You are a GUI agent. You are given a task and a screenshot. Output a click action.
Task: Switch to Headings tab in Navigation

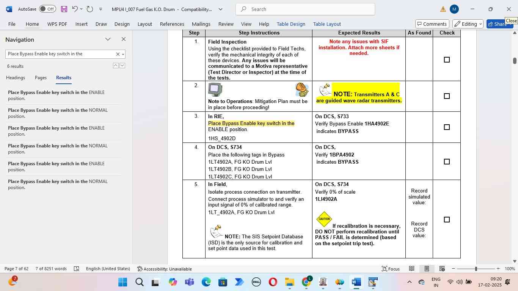pos(16,78)
